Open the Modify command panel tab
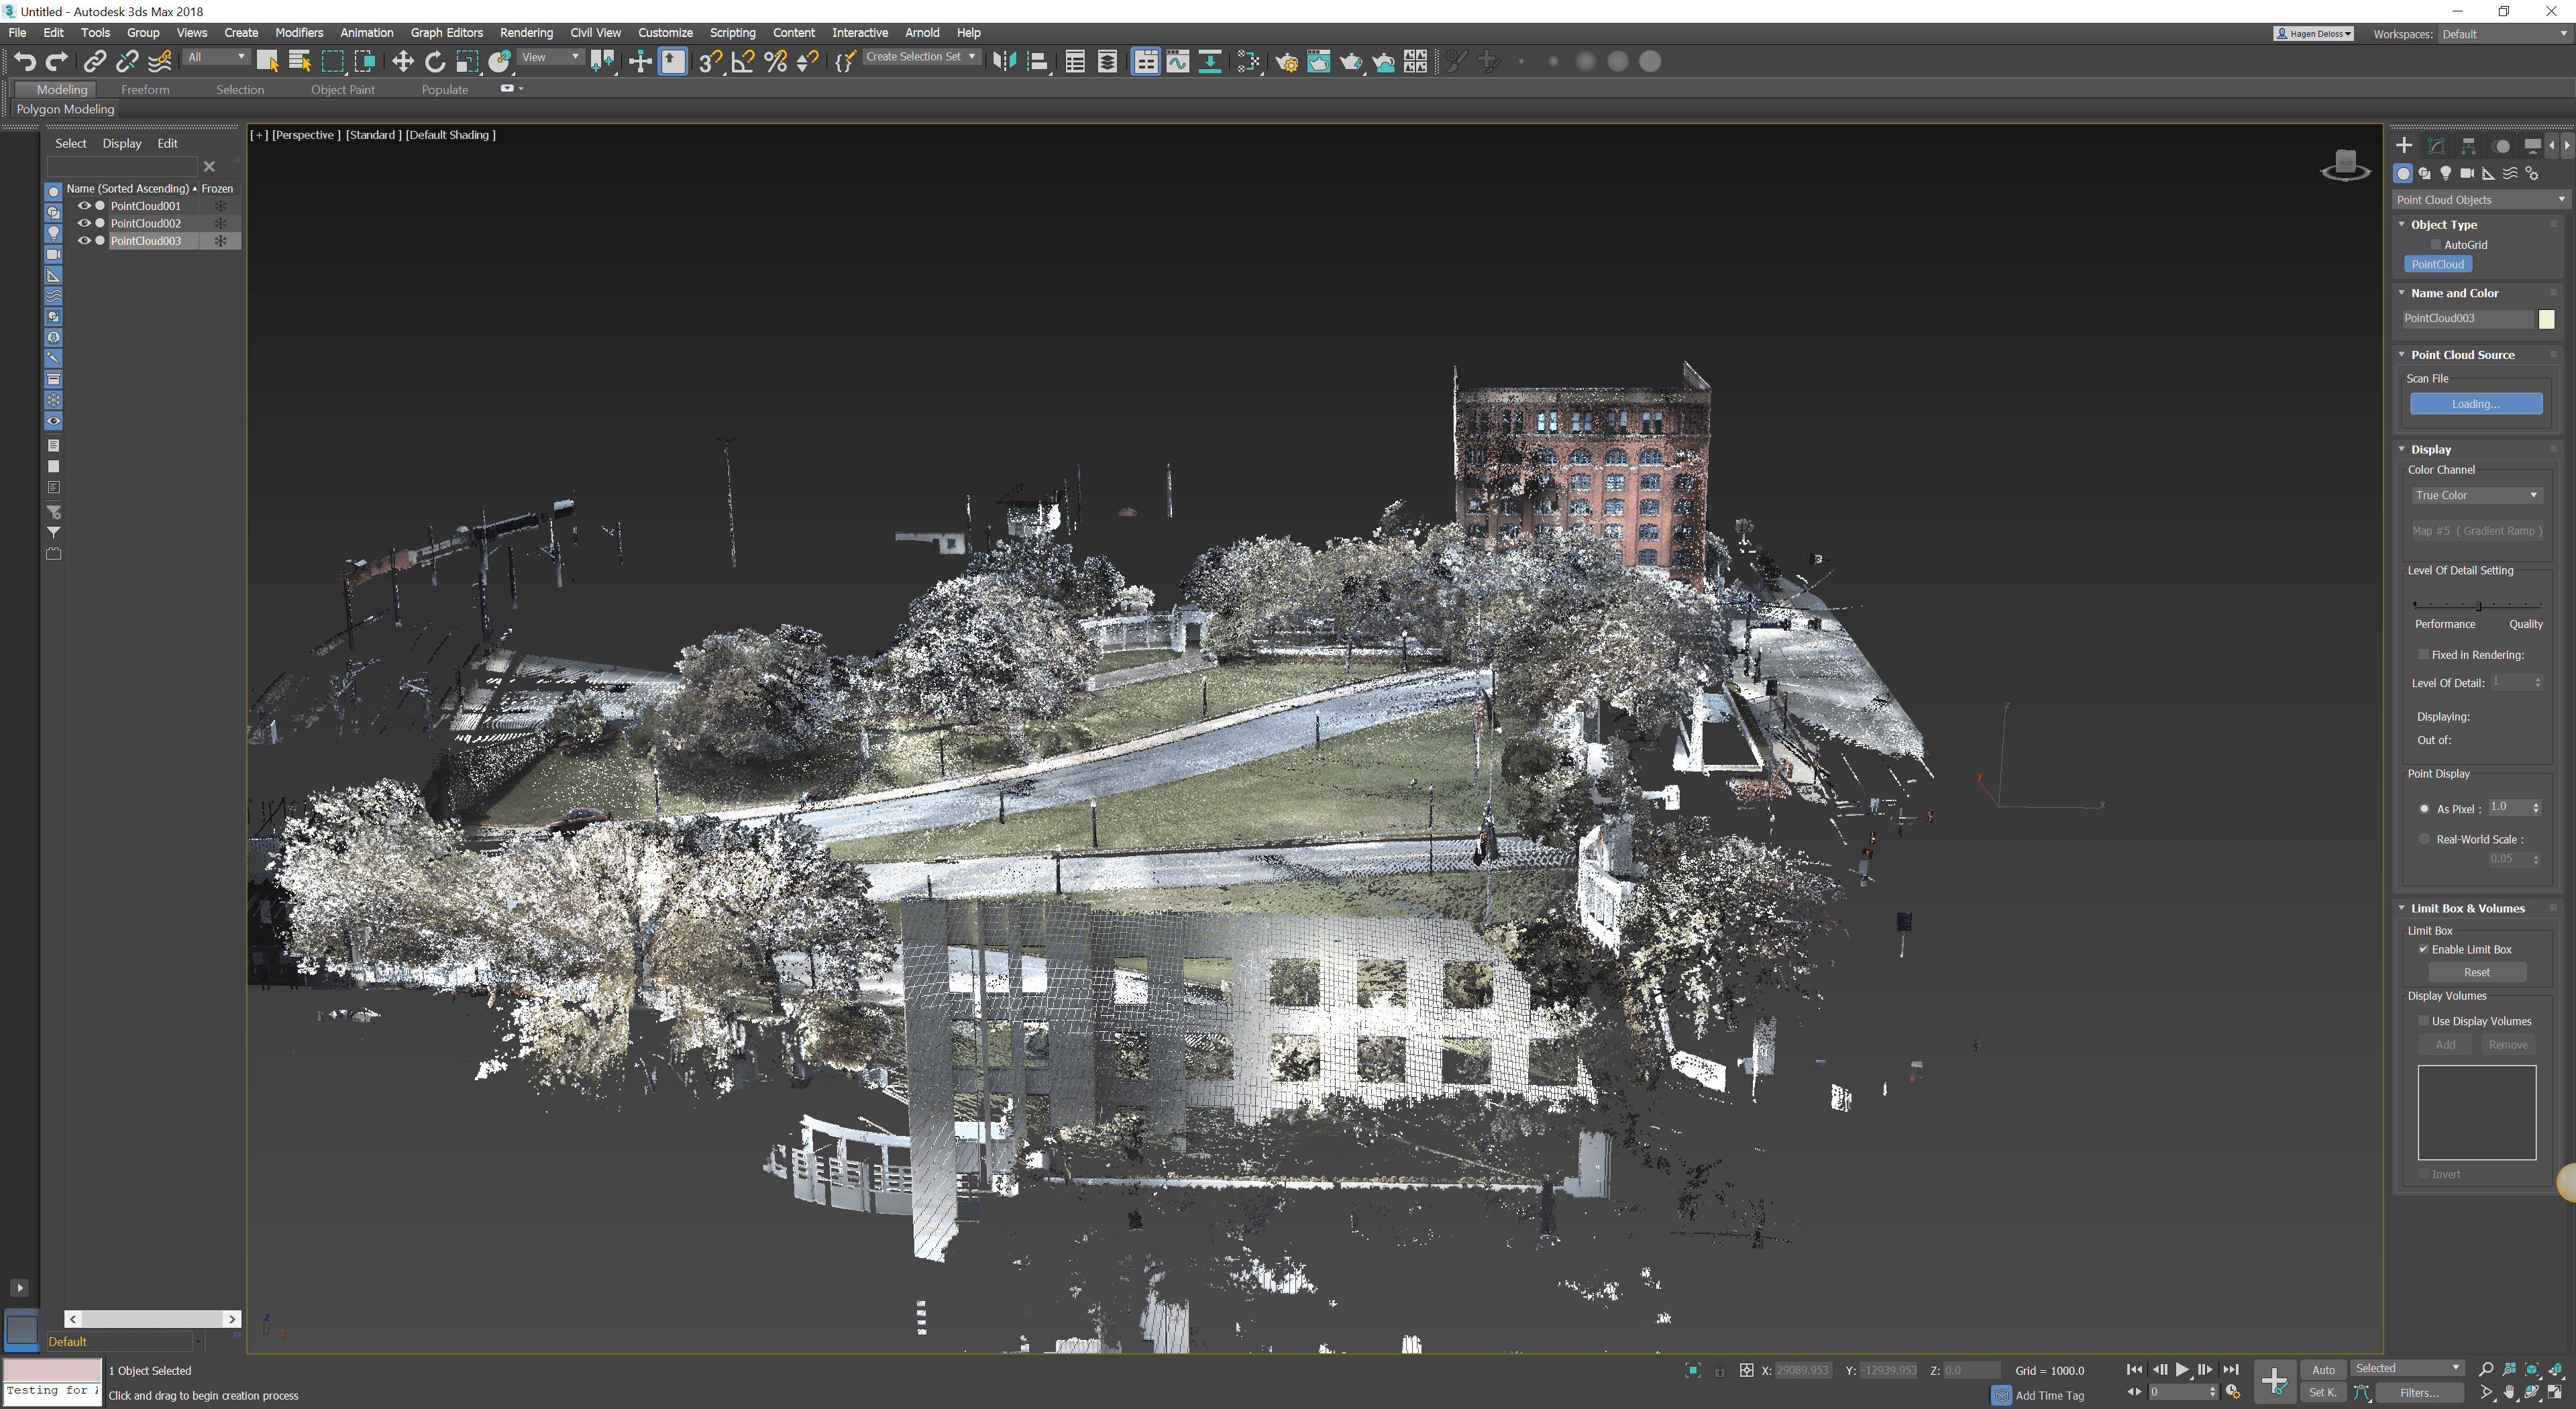The image size is (2576, 1409). point(2437,146)
